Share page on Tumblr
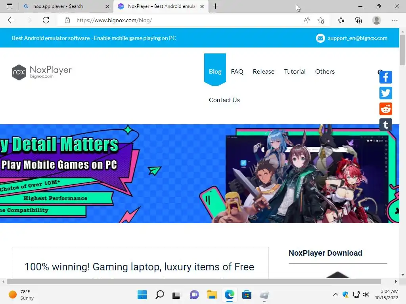Screen dimensions: 406x304 [x=386, y=125]
